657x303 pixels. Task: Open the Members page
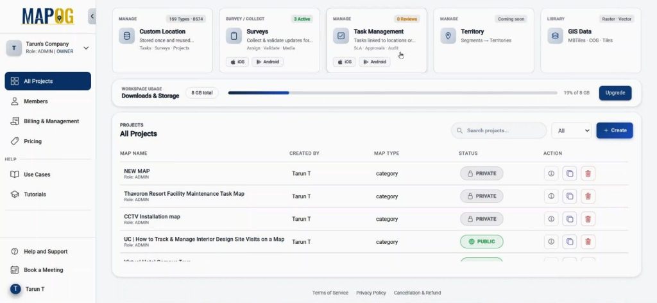47,101
